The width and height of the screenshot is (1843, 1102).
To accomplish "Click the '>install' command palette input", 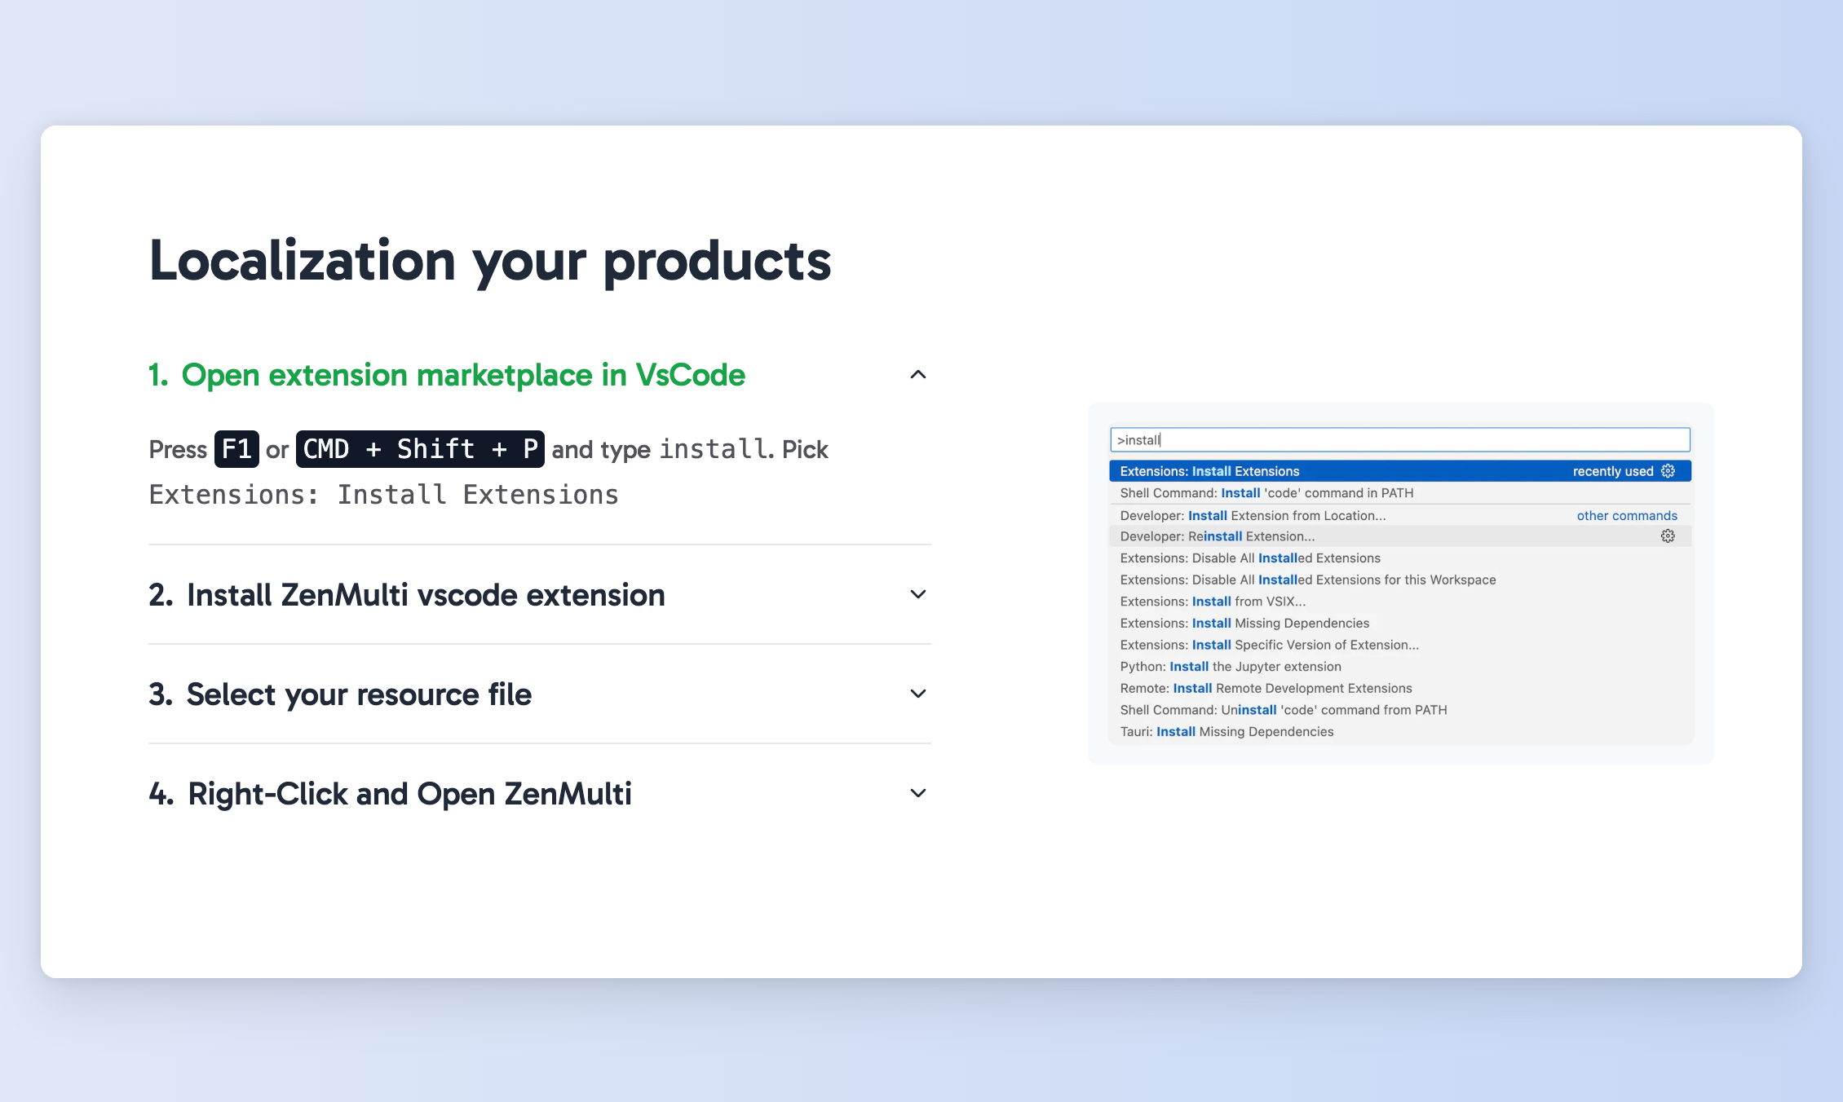I will click(1399, 440).
